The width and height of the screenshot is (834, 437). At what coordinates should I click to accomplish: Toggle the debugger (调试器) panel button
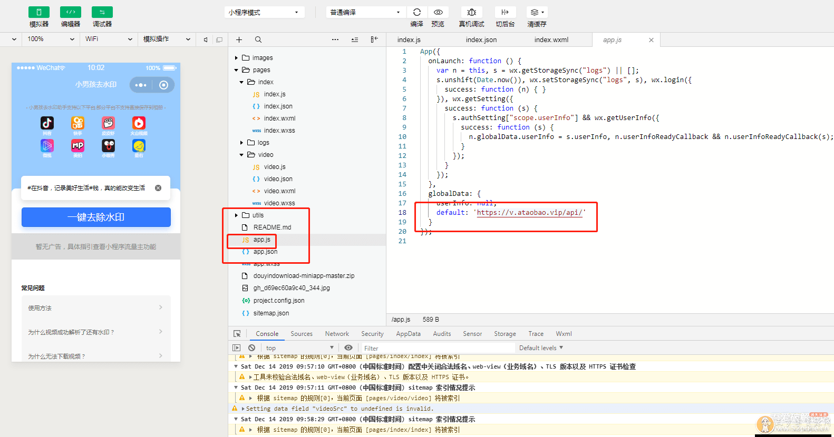102,12
